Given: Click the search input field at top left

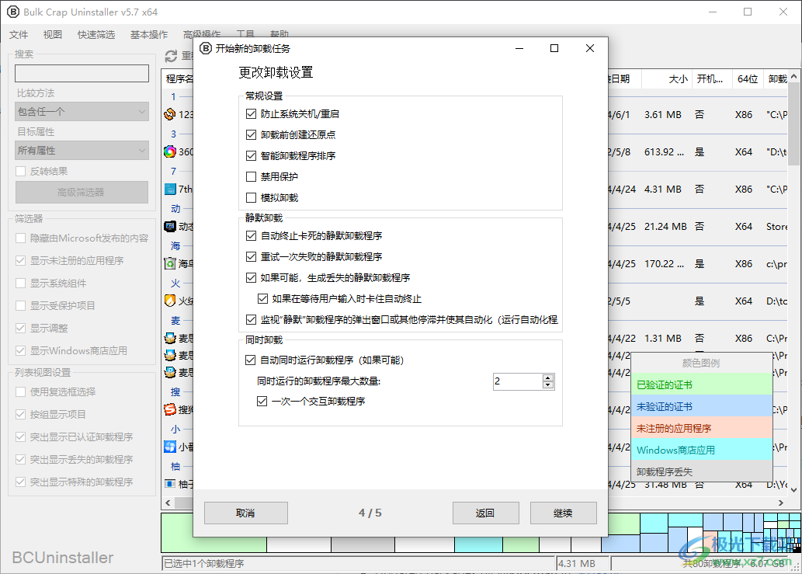Looking at the screenshot, I should 81,73.
